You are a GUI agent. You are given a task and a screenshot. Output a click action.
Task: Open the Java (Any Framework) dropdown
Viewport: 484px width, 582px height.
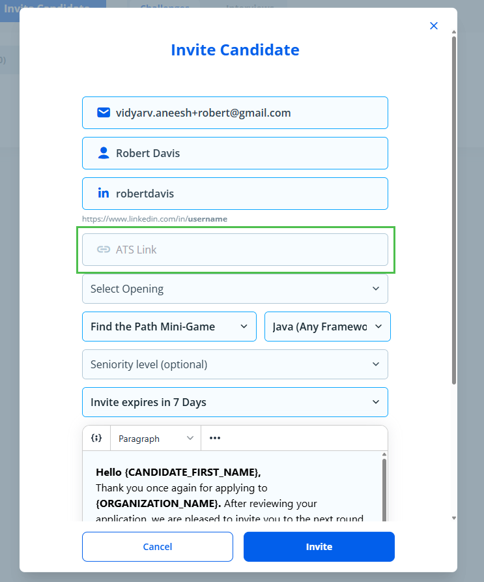(x=327, y=327)
